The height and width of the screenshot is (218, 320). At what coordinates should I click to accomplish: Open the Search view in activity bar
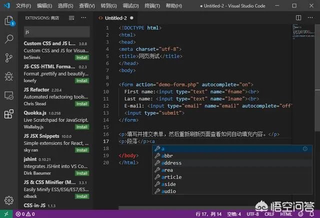9,39
